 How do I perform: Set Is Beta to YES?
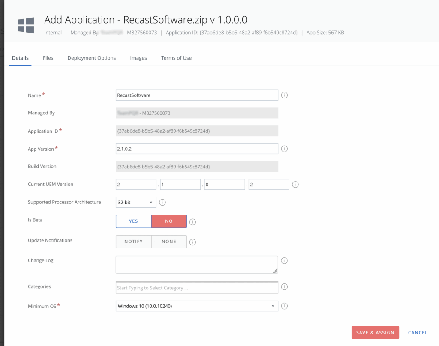coord(133,221)
